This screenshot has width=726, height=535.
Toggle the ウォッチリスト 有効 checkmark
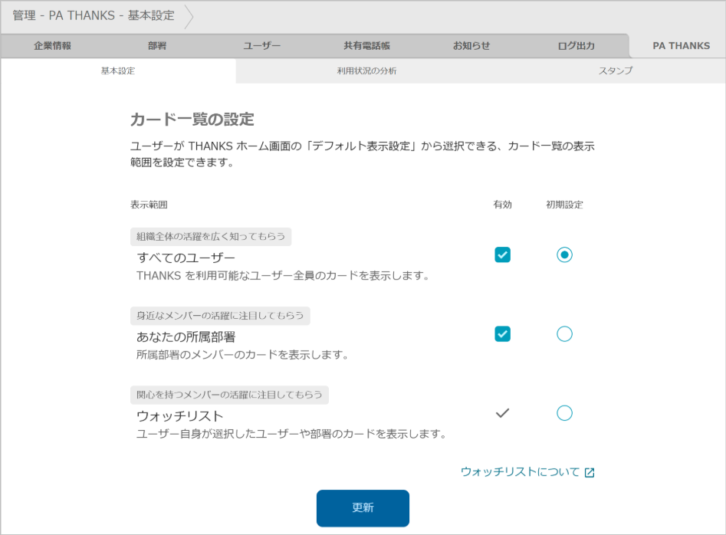coord(502,413)
